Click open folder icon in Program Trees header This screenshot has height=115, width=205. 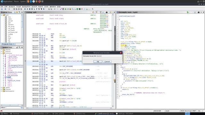(x=17, y=12)
